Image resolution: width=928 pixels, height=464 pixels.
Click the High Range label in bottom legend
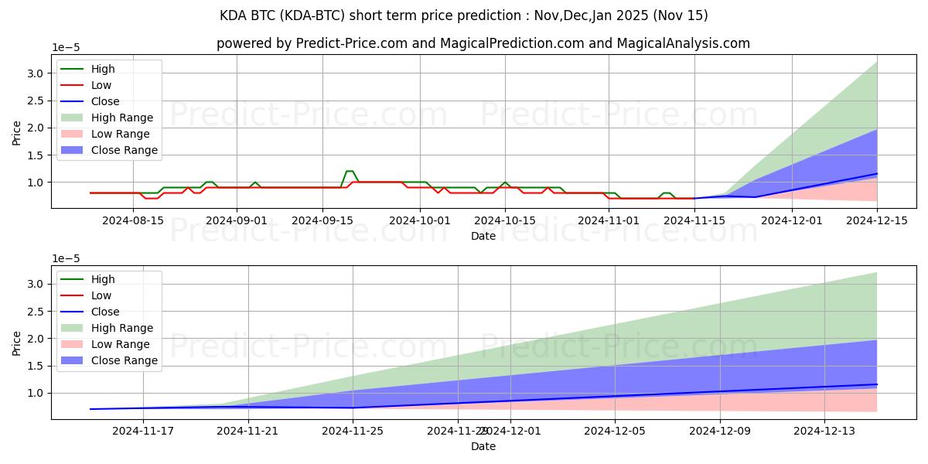click(x=122, y=328)
